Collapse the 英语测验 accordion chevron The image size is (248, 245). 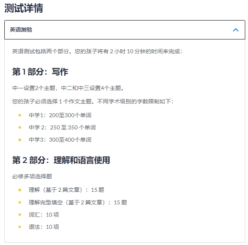(235, 30)
